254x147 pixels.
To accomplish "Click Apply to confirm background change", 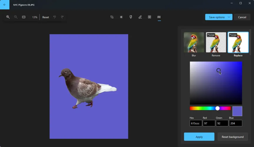I will [x=199, y=137].
